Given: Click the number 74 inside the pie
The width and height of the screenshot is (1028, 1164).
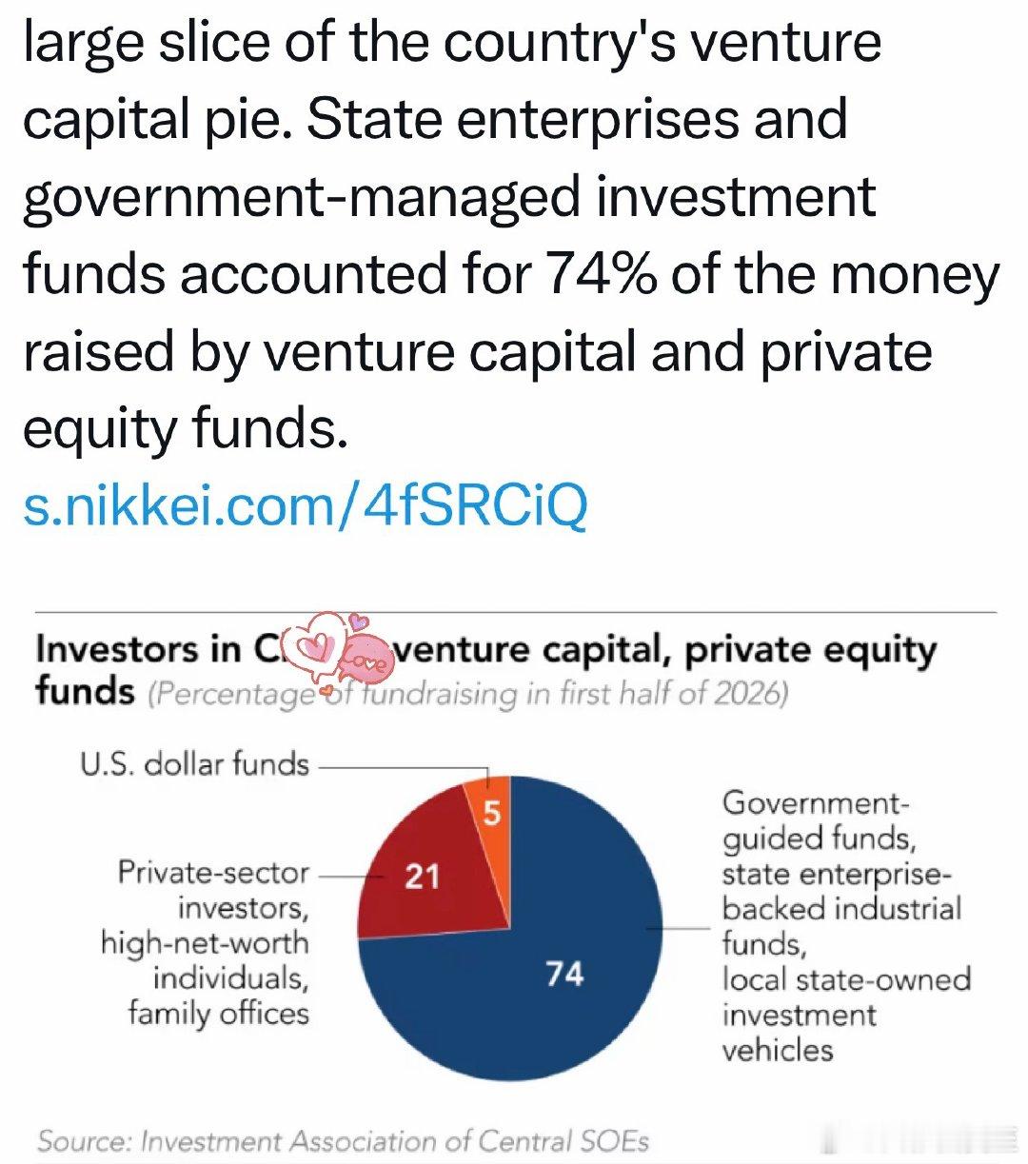Looking at the screenshot, I should pos(564,973).
